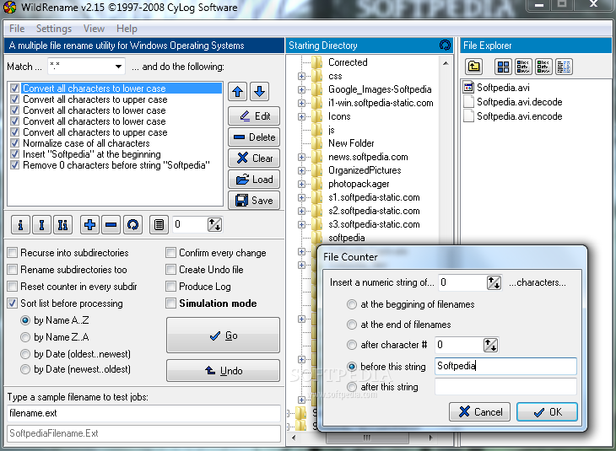Image resolution: width=616 pixels, height=451 pixels.
Task: Select 'by Name Z..A' sort option
Action: [25, 337]
